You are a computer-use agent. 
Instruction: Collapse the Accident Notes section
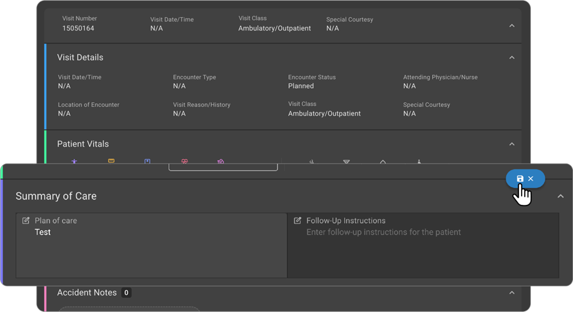click(512, 293)
